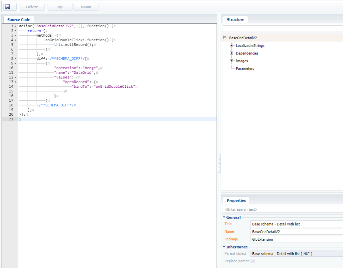
Task: Click the properties search text field
Action: coord(283,209)
